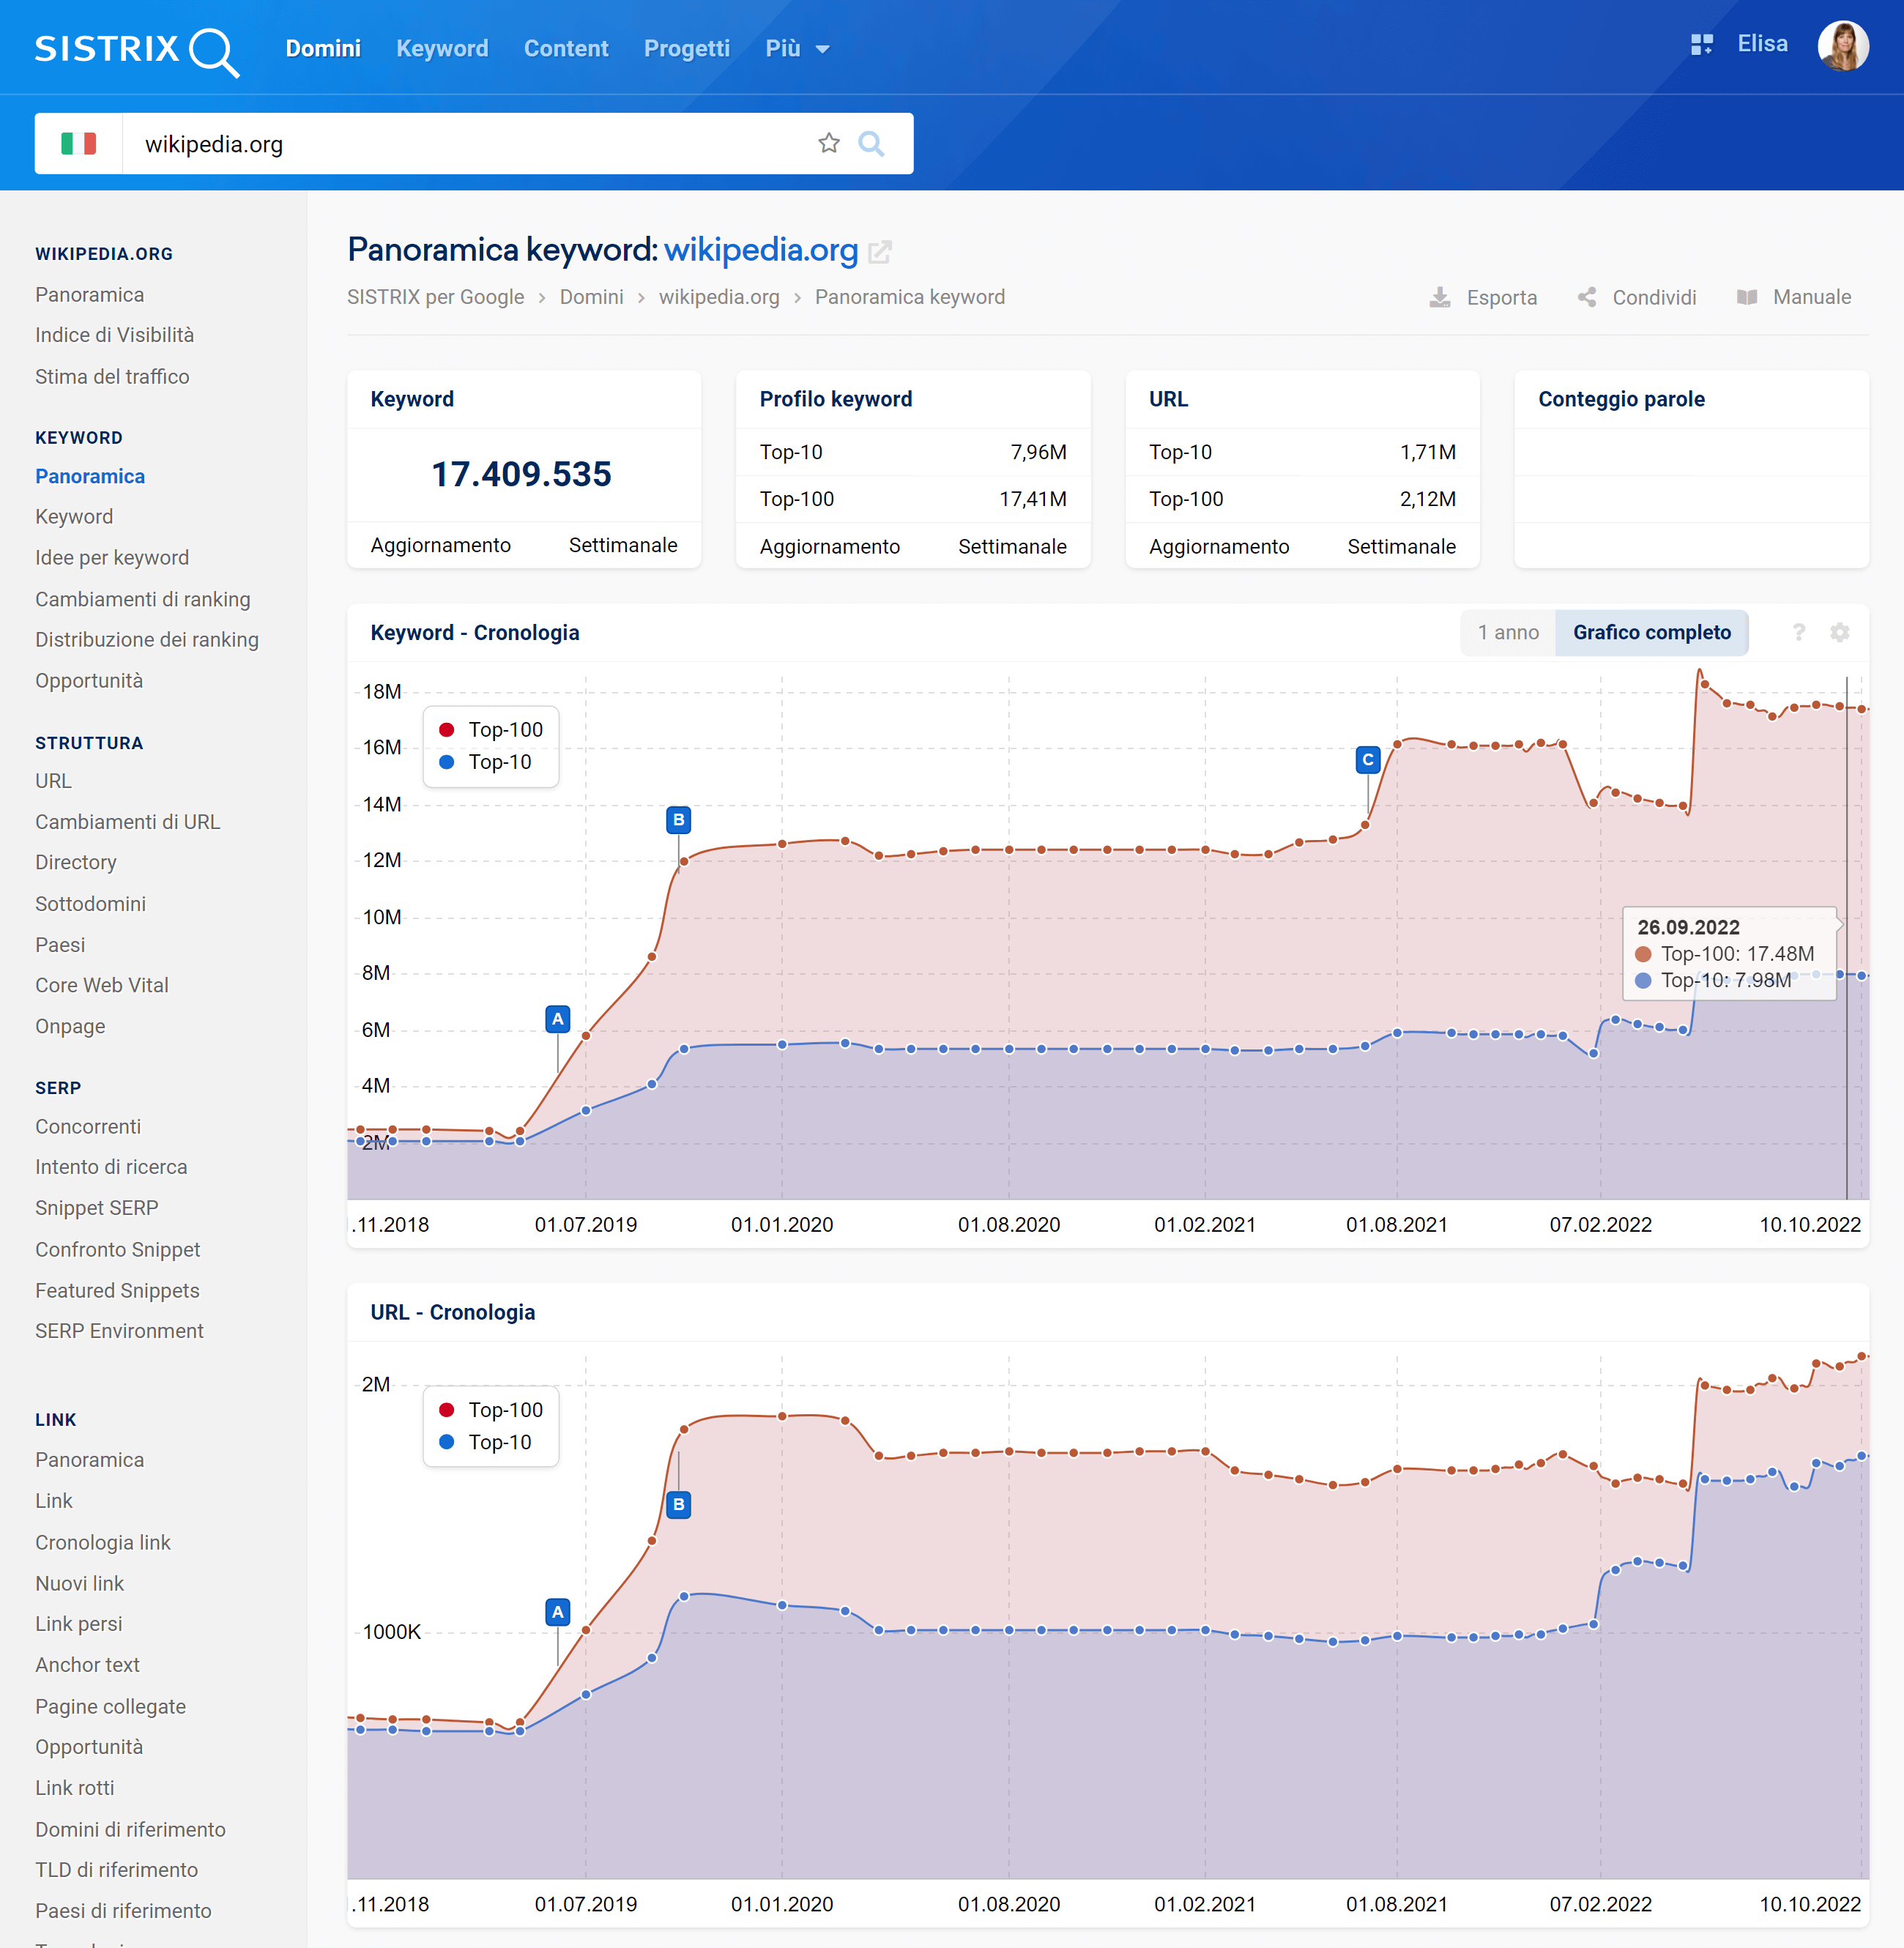This screenshot has width=1904, height=1948.
Task: Toggle Top-100 series in URL chart legend
Action: coord(491,1410)
